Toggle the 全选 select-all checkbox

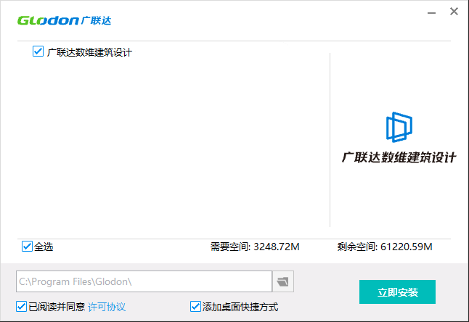27,247
